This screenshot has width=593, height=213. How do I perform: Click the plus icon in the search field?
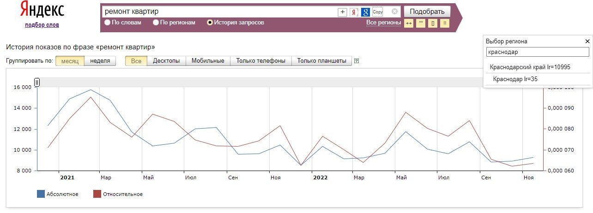coord(342,12)
